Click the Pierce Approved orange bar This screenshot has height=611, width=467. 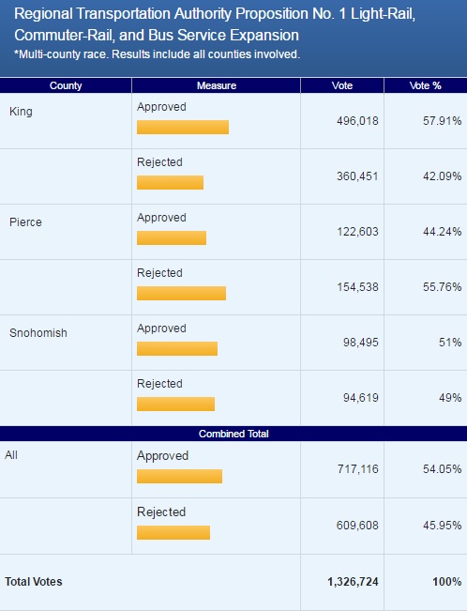click(x=172, y=238)
